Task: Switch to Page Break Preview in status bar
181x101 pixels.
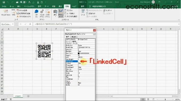Action: tap(153, 99)
